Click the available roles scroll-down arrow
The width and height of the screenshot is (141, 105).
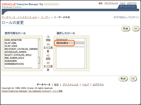(39, 67)
